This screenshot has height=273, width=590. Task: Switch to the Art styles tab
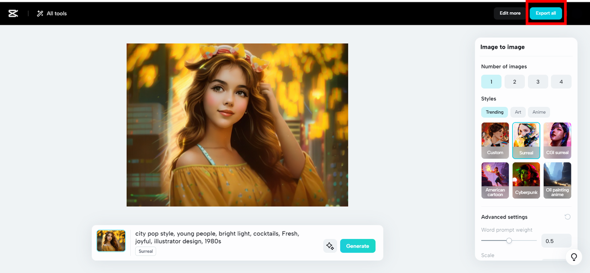518,112
